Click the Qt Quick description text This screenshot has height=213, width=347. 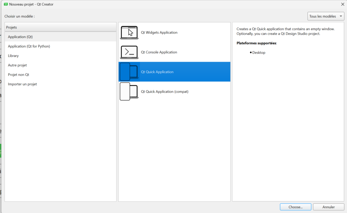285,31
